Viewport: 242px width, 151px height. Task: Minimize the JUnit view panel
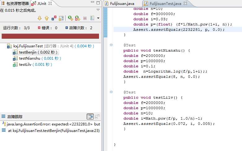(92, 2)
